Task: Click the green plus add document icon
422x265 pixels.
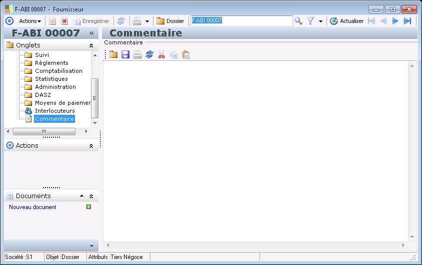Action: coord(88,207)
